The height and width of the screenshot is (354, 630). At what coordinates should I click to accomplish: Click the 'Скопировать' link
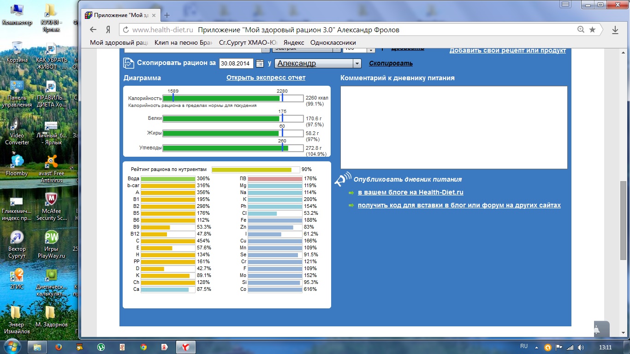pyautogui.click(x=391, y=64)
